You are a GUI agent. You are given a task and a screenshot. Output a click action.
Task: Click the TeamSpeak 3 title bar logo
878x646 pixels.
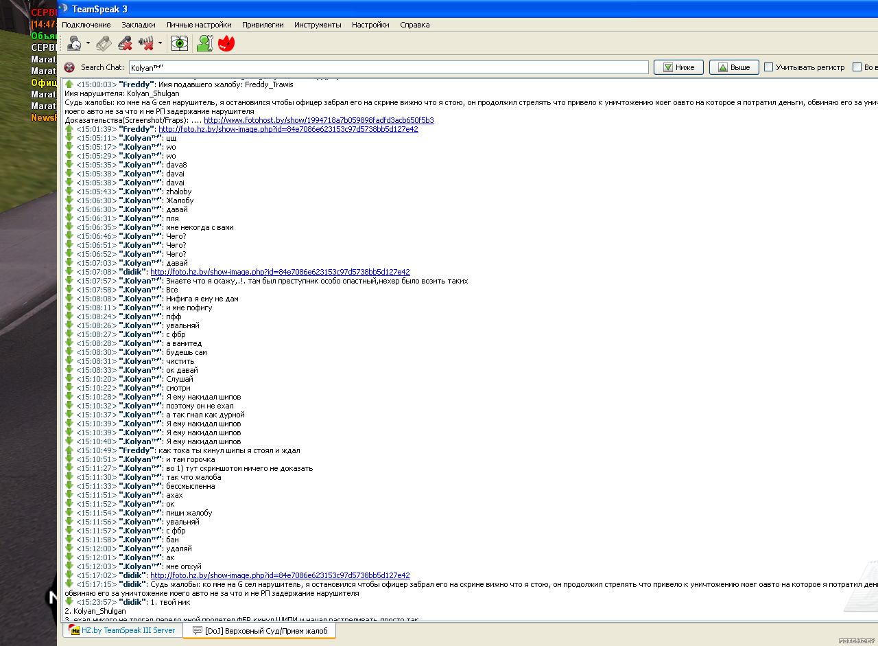pyautogui.click(x=64, y=9)
